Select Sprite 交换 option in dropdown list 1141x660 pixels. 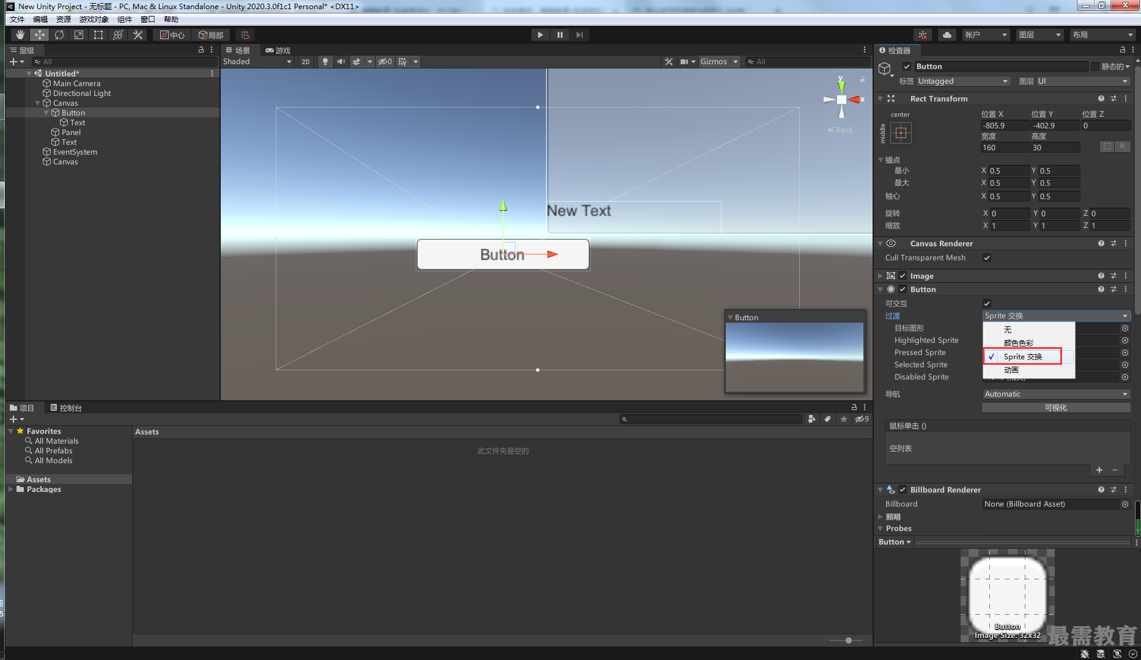1028,357
